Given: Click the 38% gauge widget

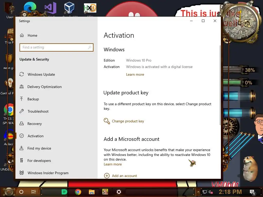Looking at the screenshot, I should tap(240, 70).
